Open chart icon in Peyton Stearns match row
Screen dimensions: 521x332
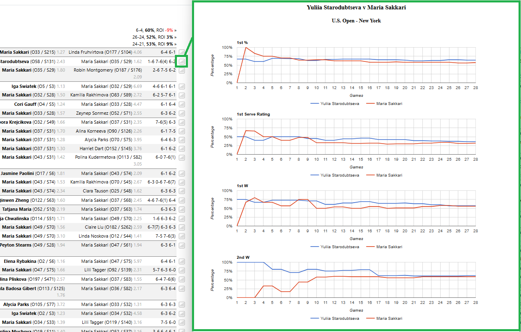181,245
